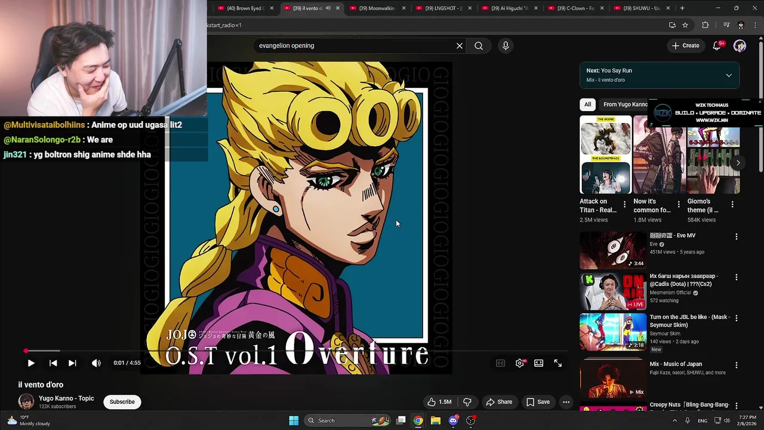This screenshot has width=764, height=430.
Task: Bookmark this page with the star
Action: pos(685,25)
